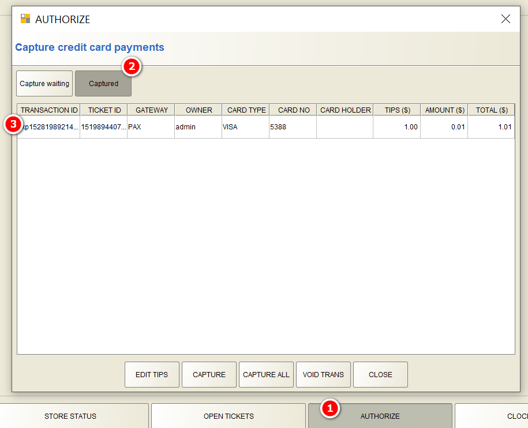Click the OWNER column header
This screenshot has width=528, height=428.
[199, 110]
